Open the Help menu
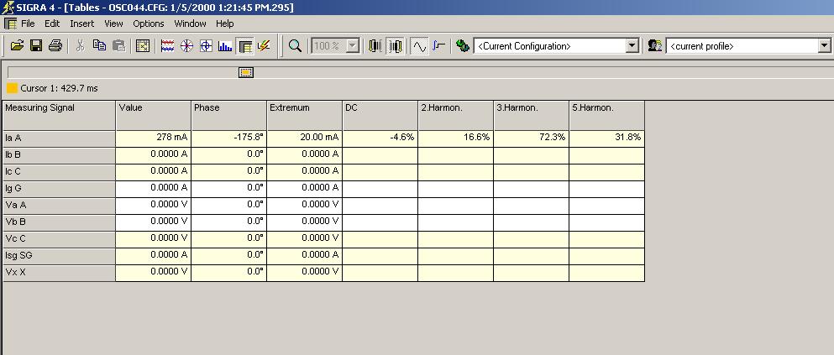 pos(224,23)
